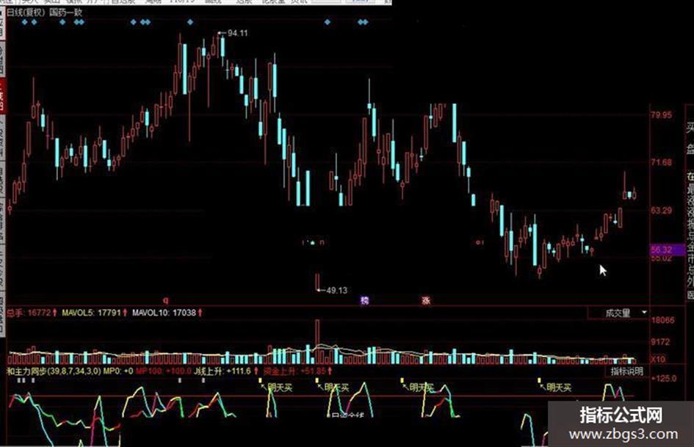The width and height of the screenshot is (694, 447).
Task: Click the 18066 volume axis value
Action: (662, 320)
